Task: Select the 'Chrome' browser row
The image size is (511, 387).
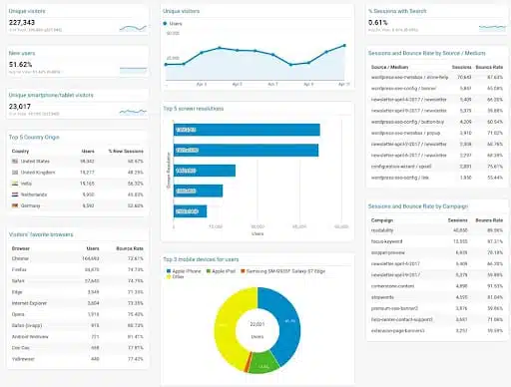Action: point(78,258)
